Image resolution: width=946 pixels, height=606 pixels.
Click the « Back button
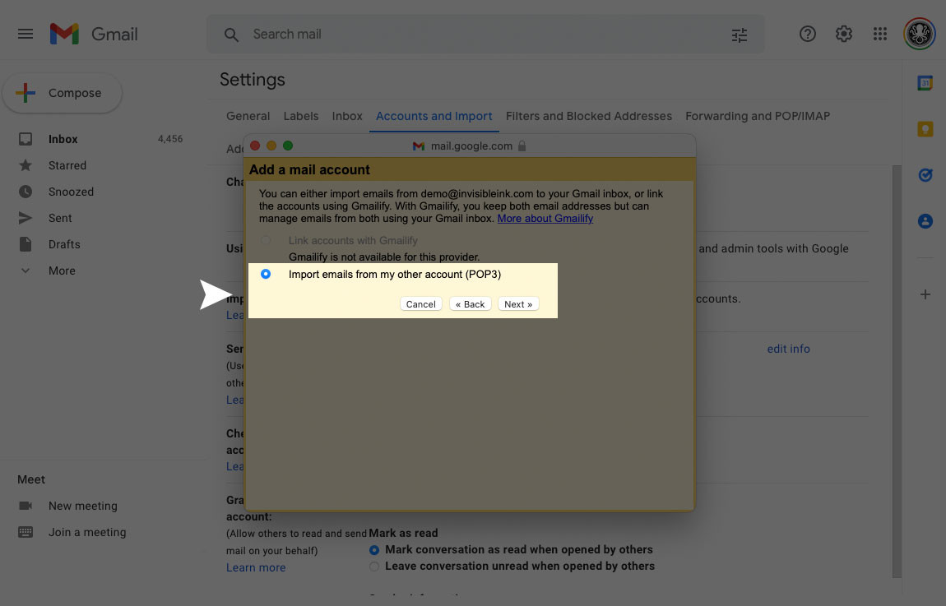(x=470, y=304)
